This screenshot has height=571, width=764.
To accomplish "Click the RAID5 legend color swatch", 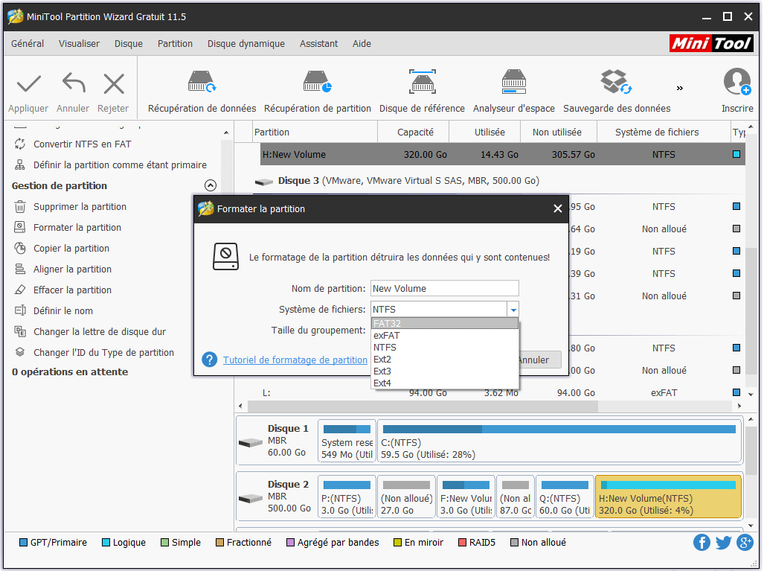I will (x=463, y=542).
